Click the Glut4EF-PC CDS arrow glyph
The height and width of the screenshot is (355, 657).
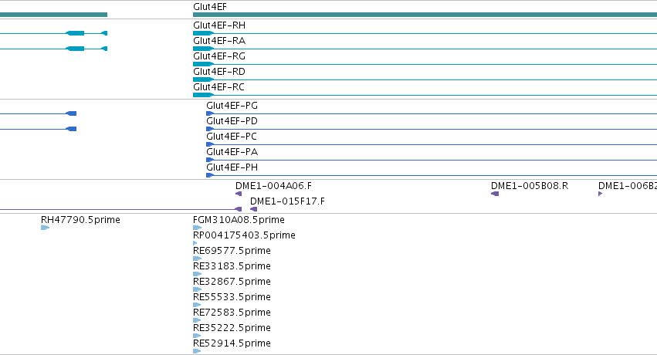point(210,144)
